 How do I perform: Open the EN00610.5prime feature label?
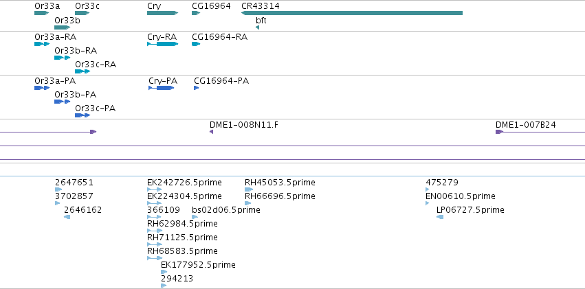click(x=461, y=196)
